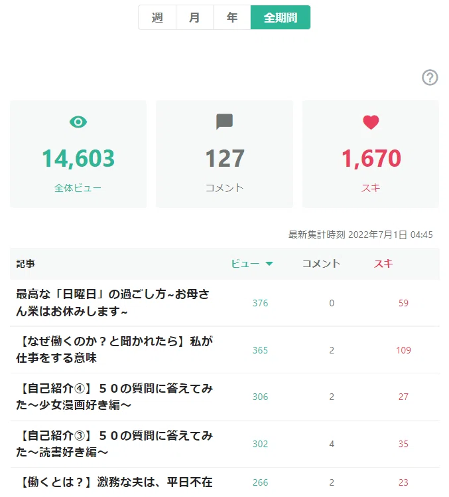This screenshot has width=449, height=497.
Task: Select the 月 period tab
Action: (x=194, y=17)
